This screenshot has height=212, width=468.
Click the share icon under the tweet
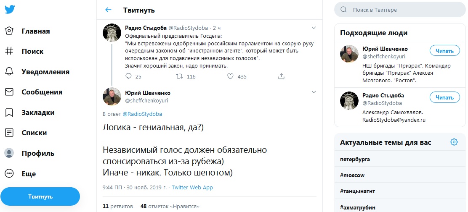(282, 76)
